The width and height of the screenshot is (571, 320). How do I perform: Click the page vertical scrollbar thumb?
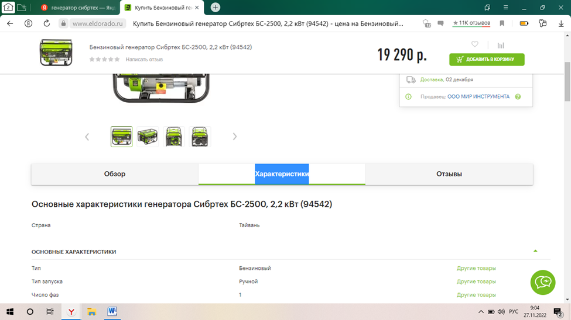tap(567, 82)
